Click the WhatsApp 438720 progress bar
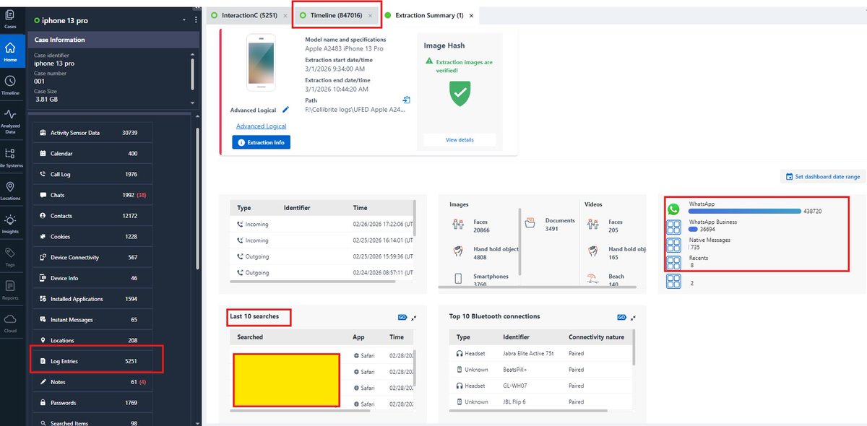The image size is (867, 426). [x=744, y=211]
